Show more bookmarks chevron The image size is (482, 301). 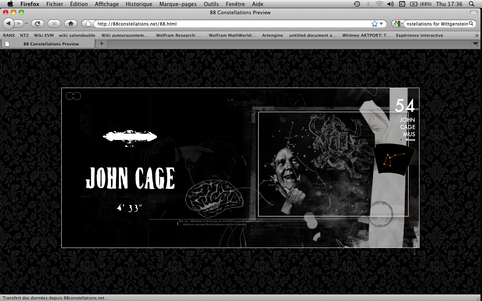477,35
